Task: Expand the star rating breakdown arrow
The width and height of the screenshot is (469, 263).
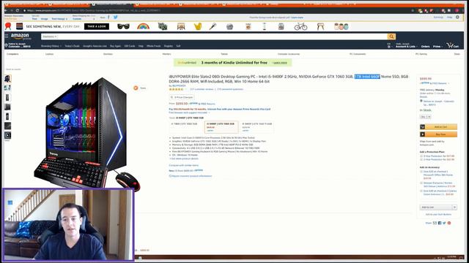Action: [x=185, y=89]
